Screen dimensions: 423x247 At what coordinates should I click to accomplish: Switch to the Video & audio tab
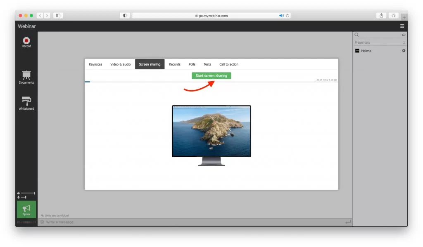tap(120, 64)
